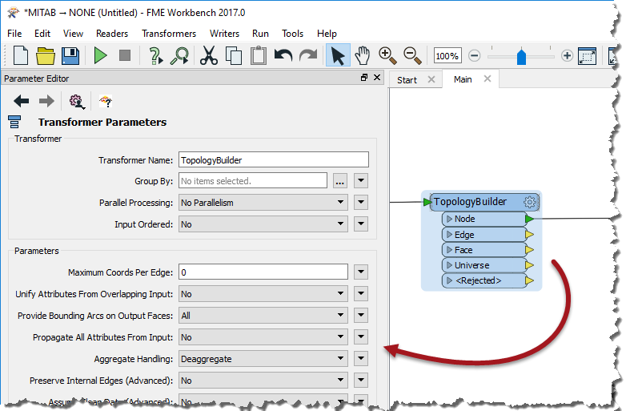Copy selection with the Copy icon
Image resolution: width=630 pixels, height=411 pixels.
click(x=234, y=55)
